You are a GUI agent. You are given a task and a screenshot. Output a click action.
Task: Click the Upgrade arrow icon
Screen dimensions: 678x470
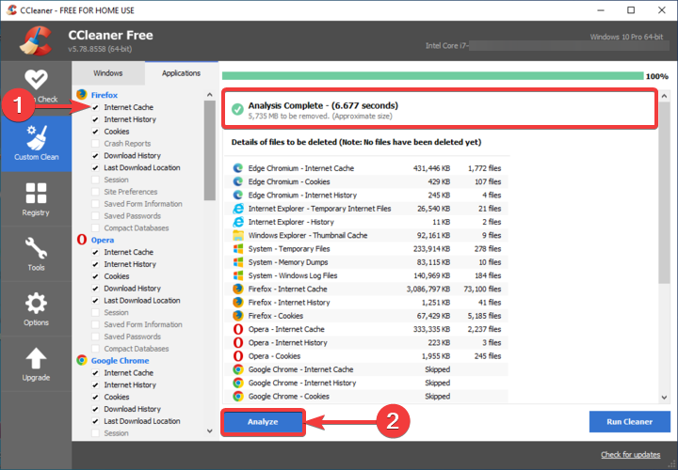click(36, 359)
